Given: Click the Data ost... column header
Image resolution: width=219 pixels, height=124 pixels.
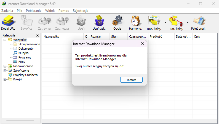Looking at the screenshot, I should (x=183, y=36).
